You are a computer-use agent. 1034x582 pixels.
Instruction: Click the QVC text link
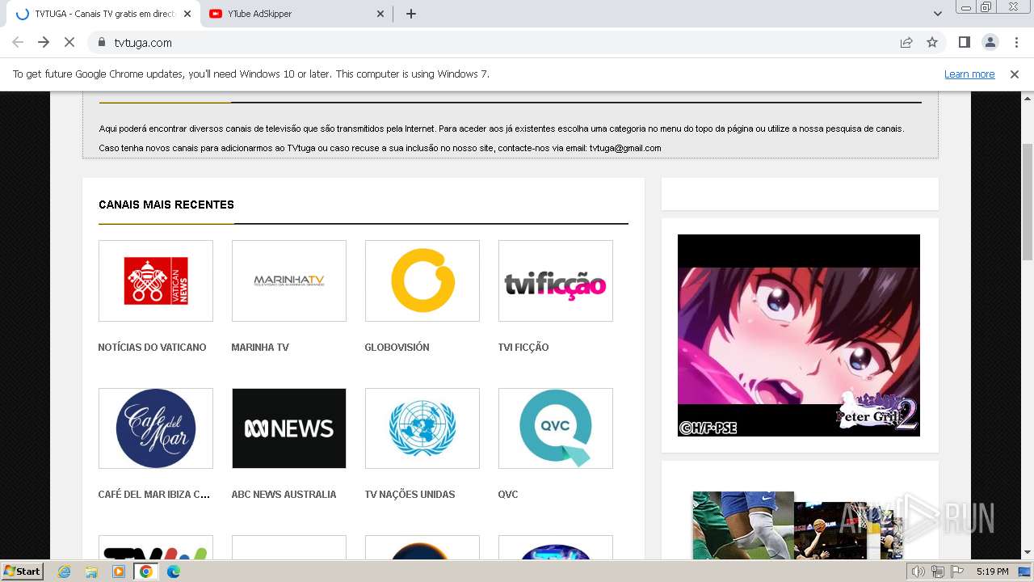pyautogui.click(x=508, y=495)
